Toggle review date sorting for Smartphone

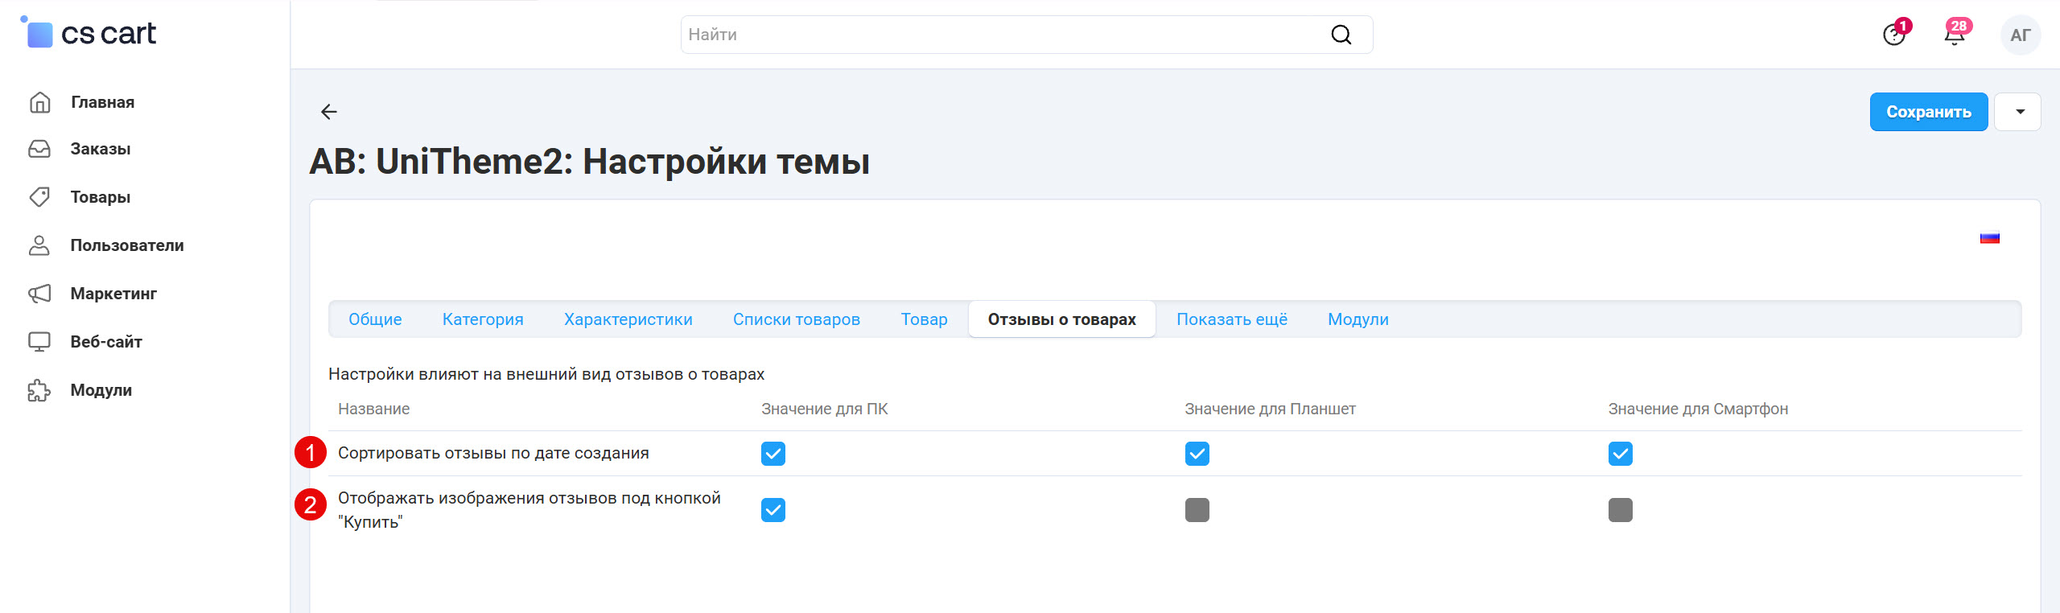(x=1621, y=454)
